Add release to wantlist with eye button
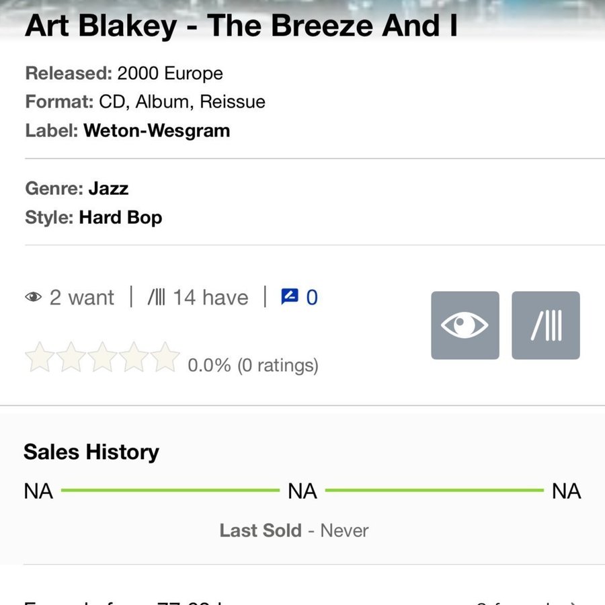The height and width of the screenshot is (605, 605). [465, 325]
